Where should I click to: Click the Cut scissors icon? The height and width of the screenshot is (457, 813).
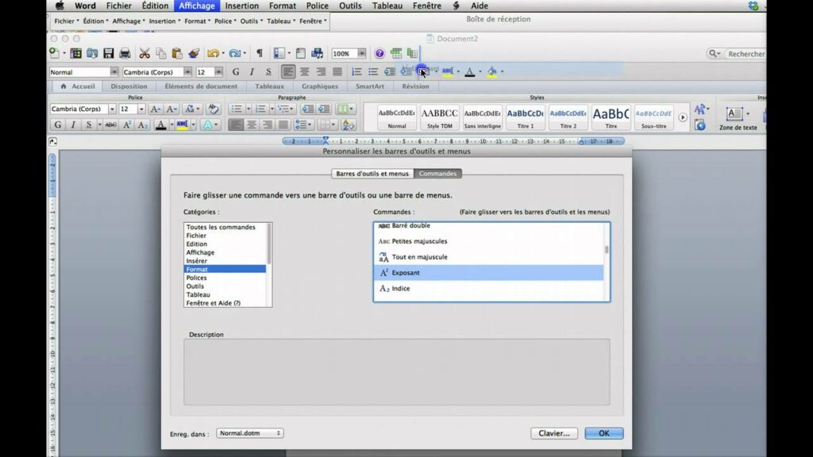click(x=144, y=53)
